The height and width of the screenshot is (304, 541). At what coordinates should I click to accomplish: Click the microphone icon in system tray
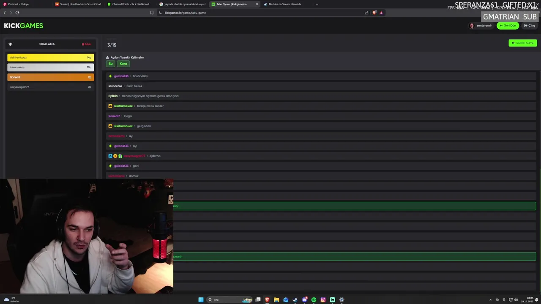[504, 300]
